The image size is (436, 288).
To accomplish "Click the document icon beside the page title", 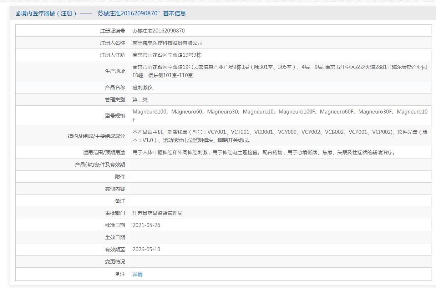I will click(x=18, y=14).
